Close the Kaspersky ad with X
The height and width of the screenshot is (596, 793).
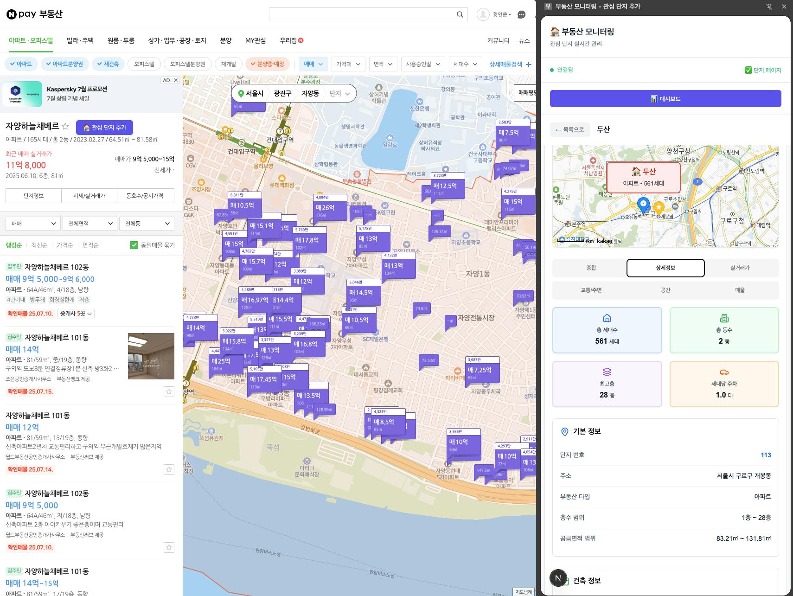(x=176, y=80)
